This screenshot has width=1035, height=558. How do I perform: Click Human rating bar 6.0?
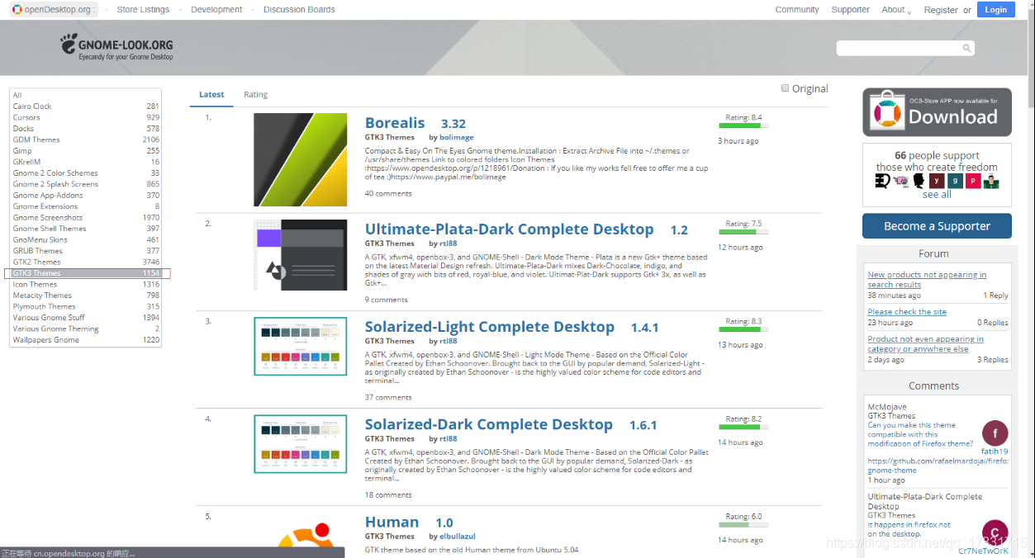pos(743,524)
